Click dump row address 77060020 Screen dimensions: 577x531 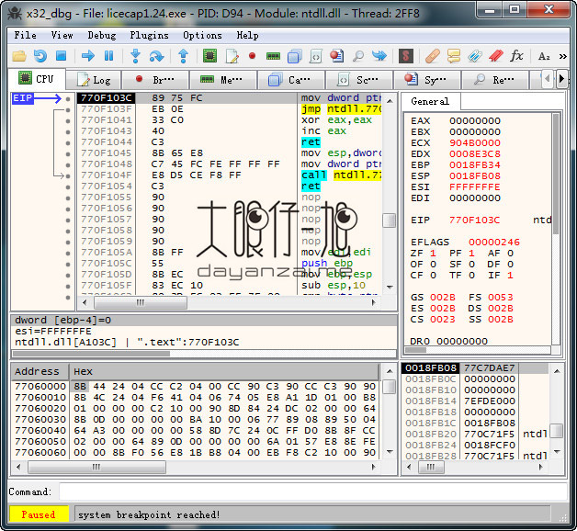click(x=40, y=409)
